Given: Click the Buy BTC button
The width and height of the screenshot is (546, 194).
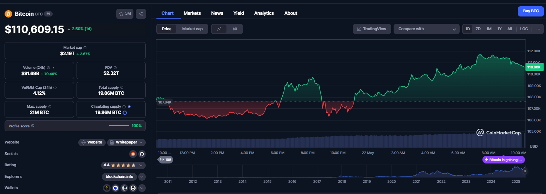Looking at the screenshot, I should 531,11.
